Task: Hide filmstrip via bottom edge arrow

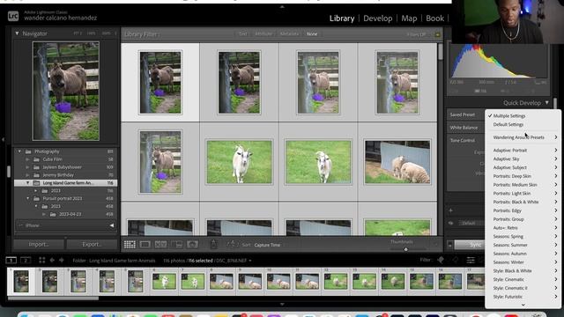Action: 282,304
